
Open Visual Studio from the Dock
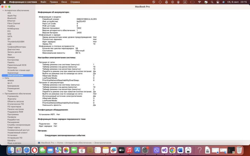pos(164,150)
